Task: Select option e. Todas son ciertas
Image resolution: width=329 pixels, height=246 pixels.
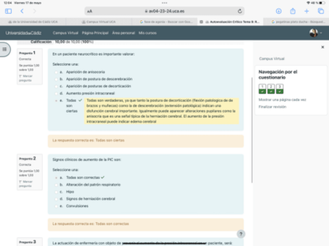Action: [56, 101]
